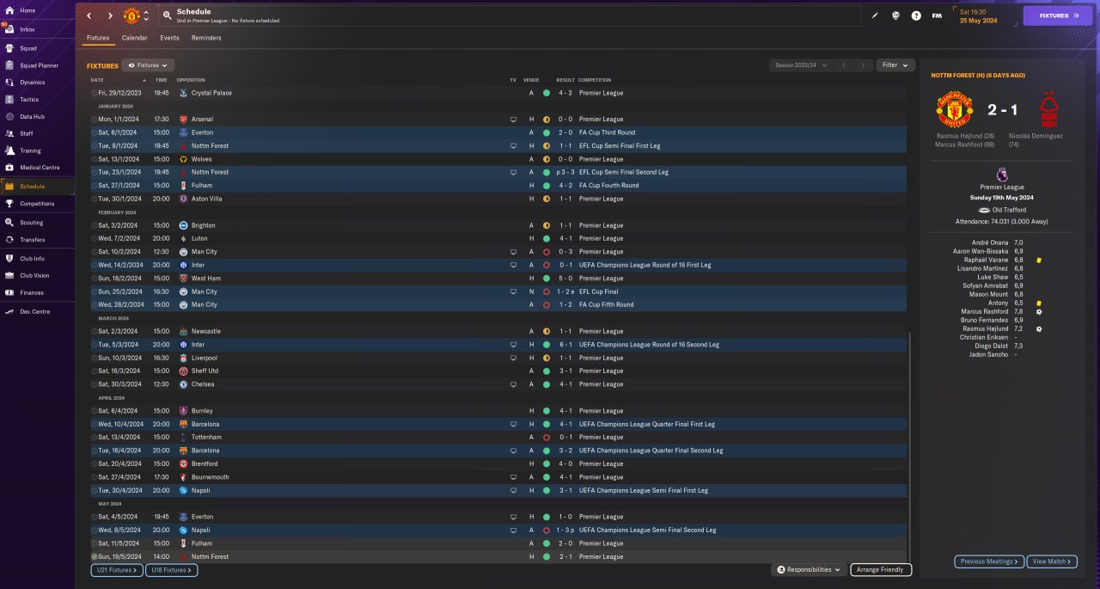Switch to the Reminders tab
This screenshot has height=589, width=1100.
click(x=206, y=38)
